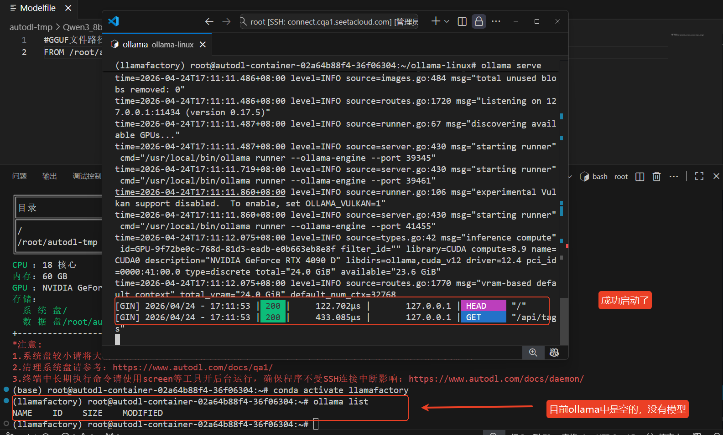Click the underlined timestamp 17:11:11.860 link
This screenshot has width=723, height=435.
pyautogui.click(x=200, y=192)
